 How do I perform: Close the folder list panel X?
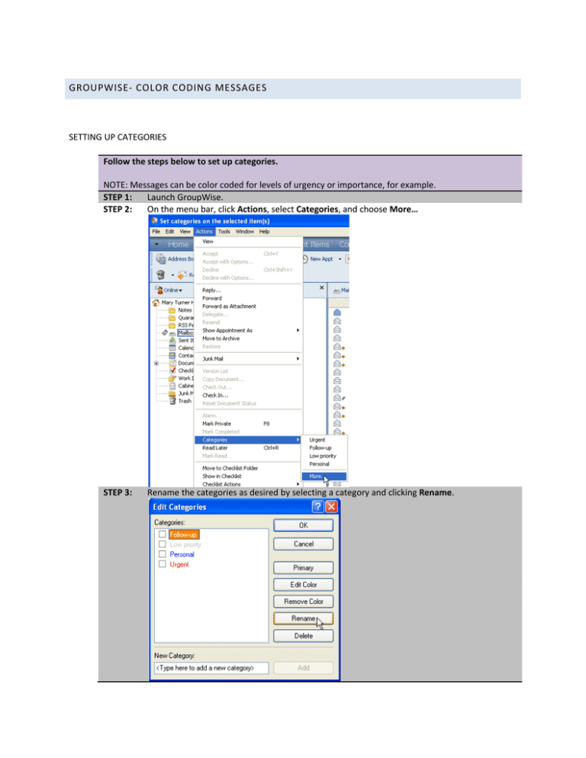click(x=322, y=287)
